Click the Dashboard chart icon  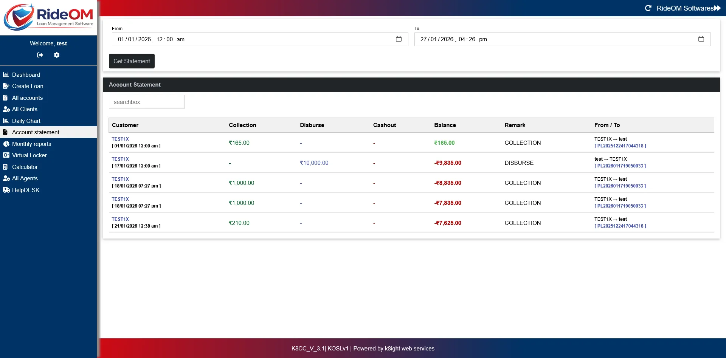pyautogui.click(x=6, y=75)
